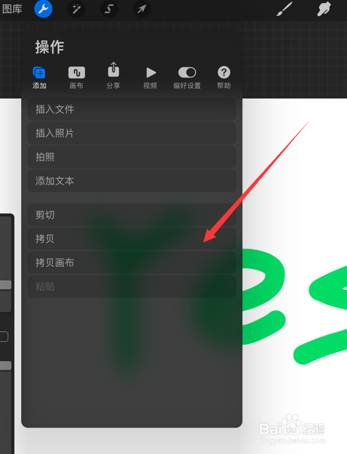The image size is (347, 454).
Task: Open the 帮助 help tab
Action: tap(224, 78)
